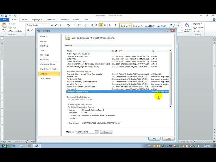This screenshot has height=162, width=216.
Task: Toggle Left-to-Right text direction button
Action: tap(101, 25)
